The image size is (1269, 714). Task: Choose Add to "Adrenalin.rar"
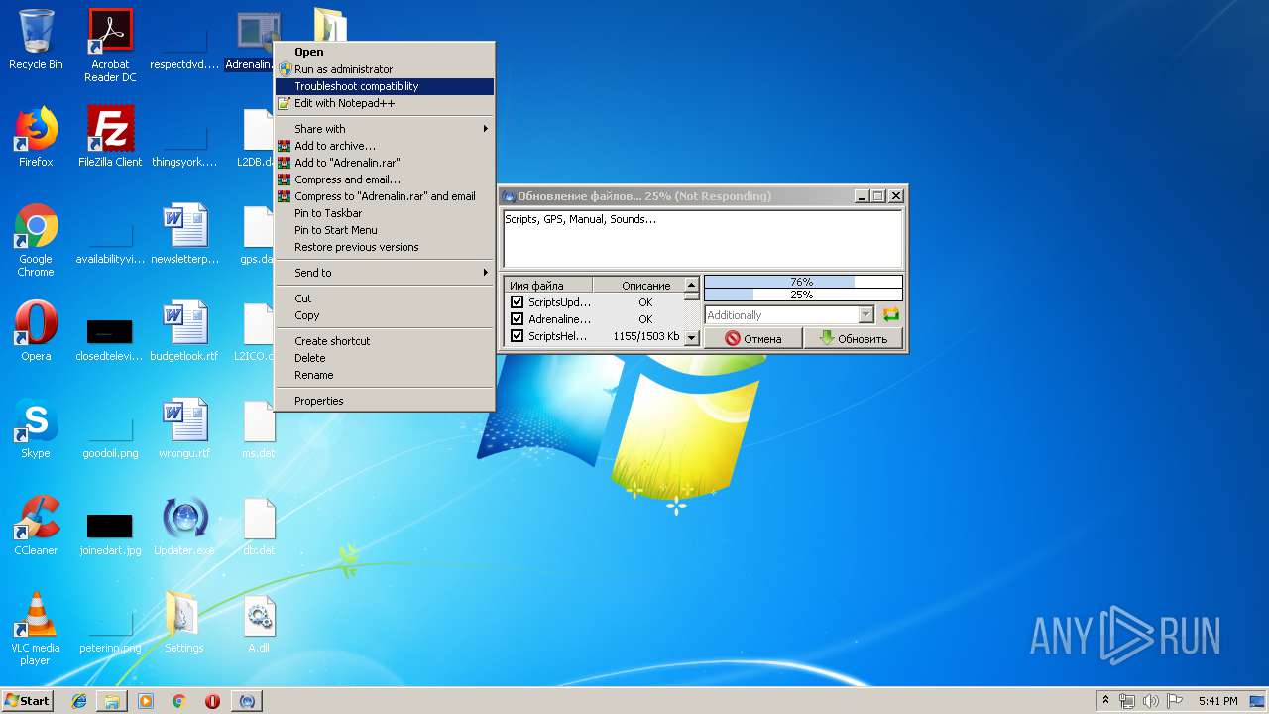385,163
